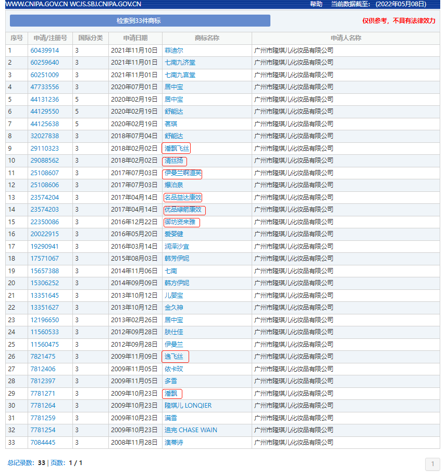Click the 序号 column header
447x476 pixels.
[x=17, y=38]
